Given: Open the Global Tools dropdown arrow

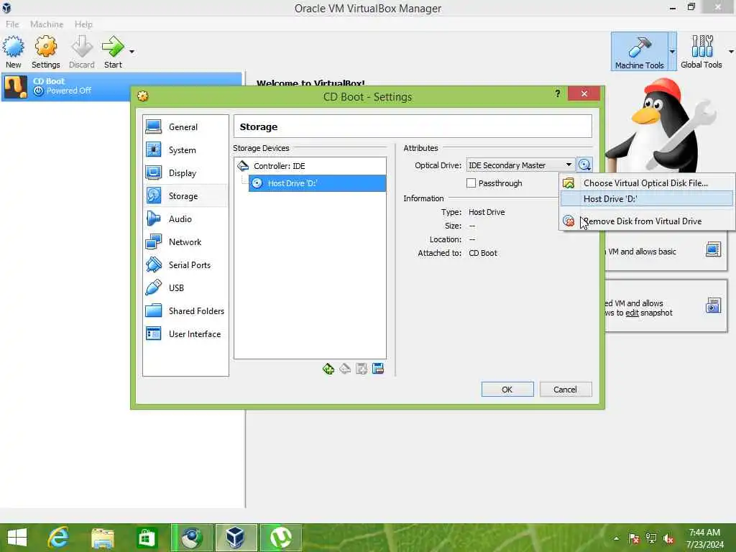Looking at the screenshot, I should tap(731, 52).
